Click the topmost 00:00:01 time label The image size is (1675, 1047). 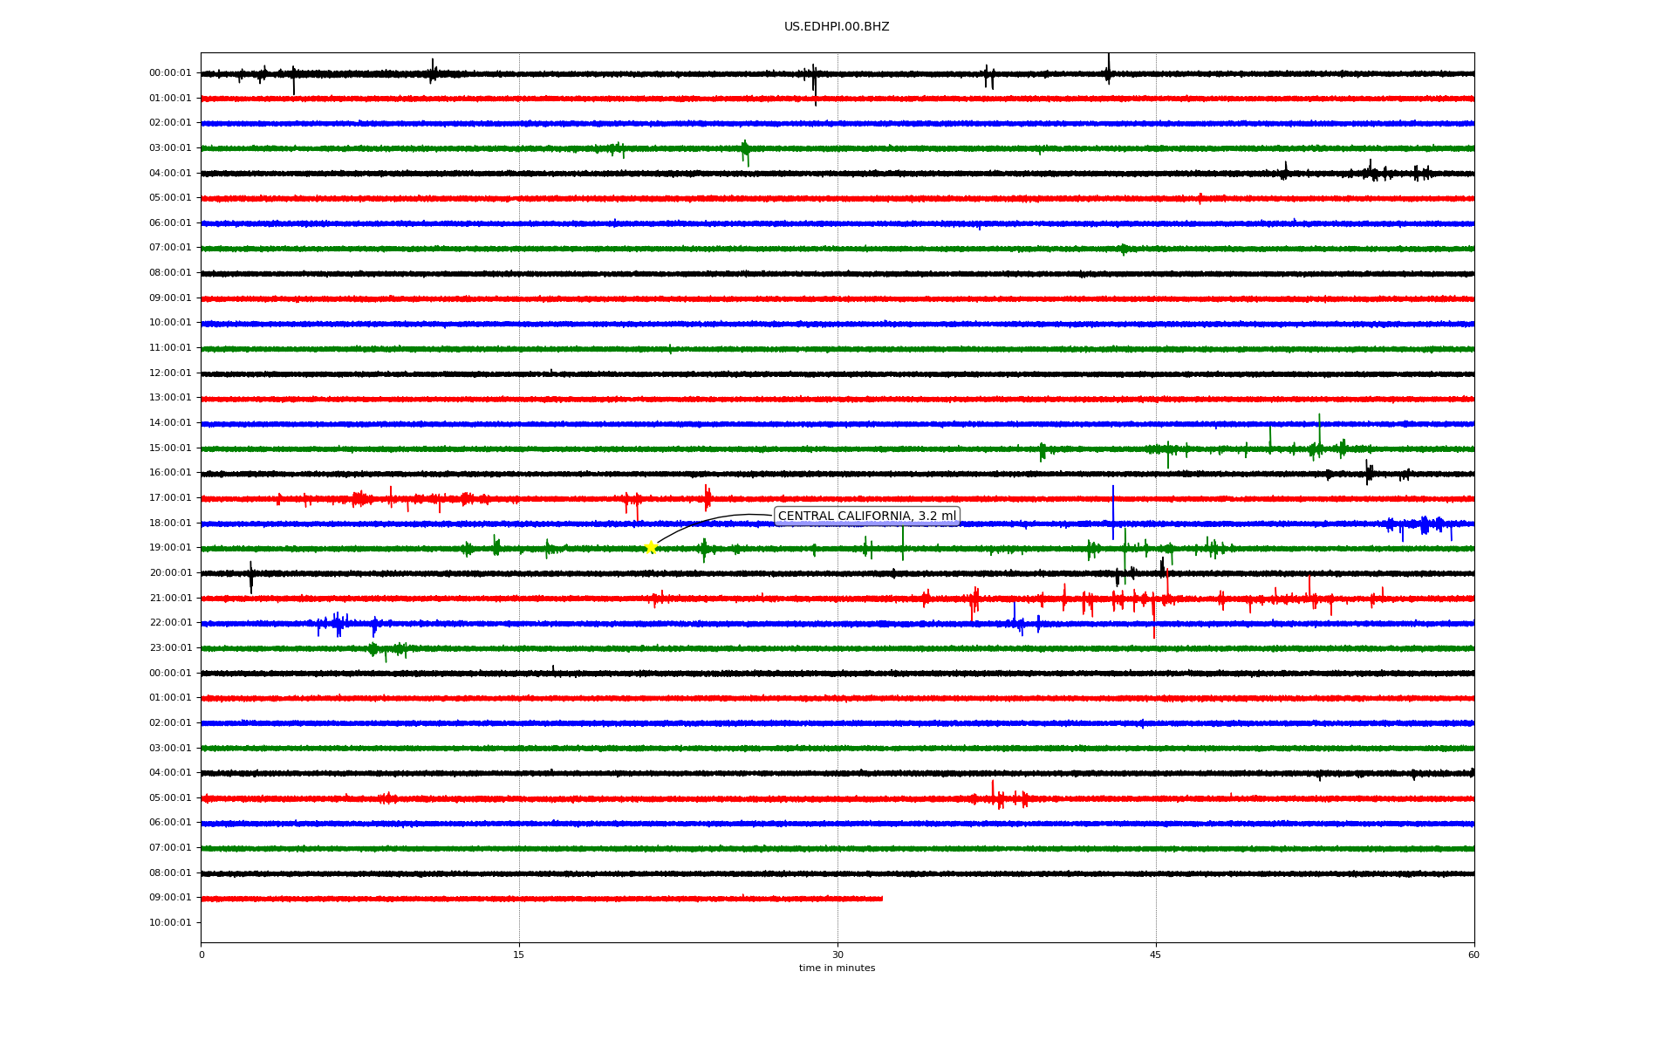170,73
